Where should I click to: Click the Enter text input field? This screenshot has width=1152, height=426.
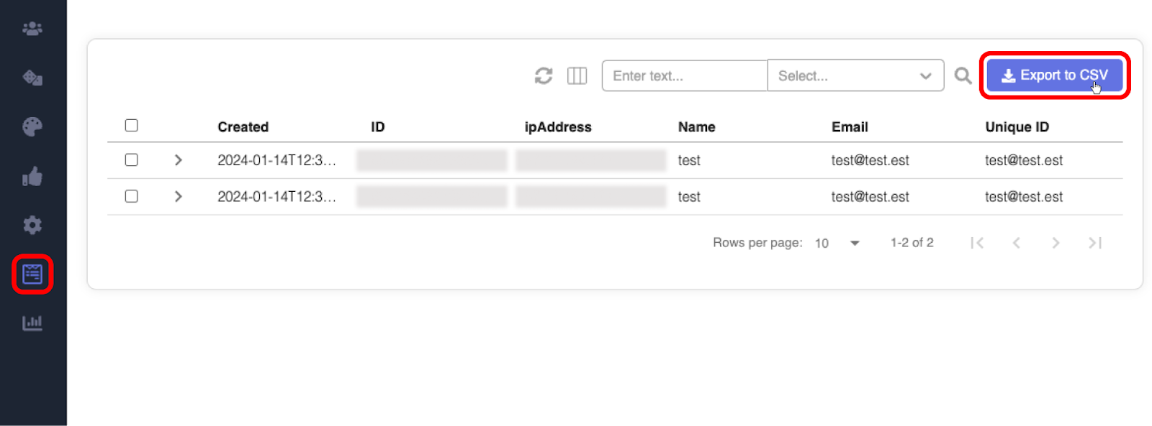(684, 75)
